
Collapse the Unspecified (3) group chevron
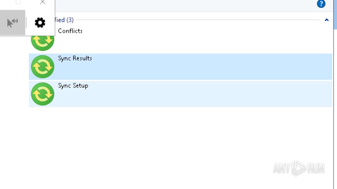[327, 20]
